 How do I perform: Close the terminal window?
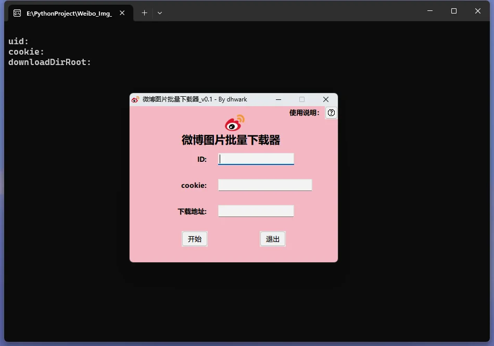(x=478, y=11)
